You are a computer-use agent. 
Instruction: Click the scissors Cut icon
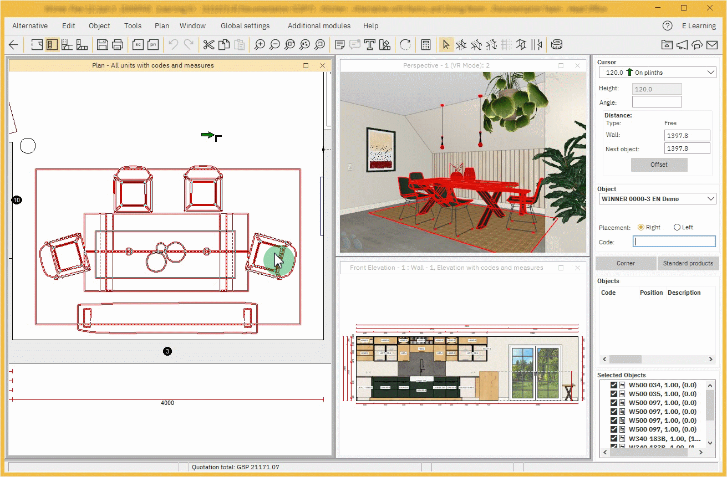(x=209, y=45)
